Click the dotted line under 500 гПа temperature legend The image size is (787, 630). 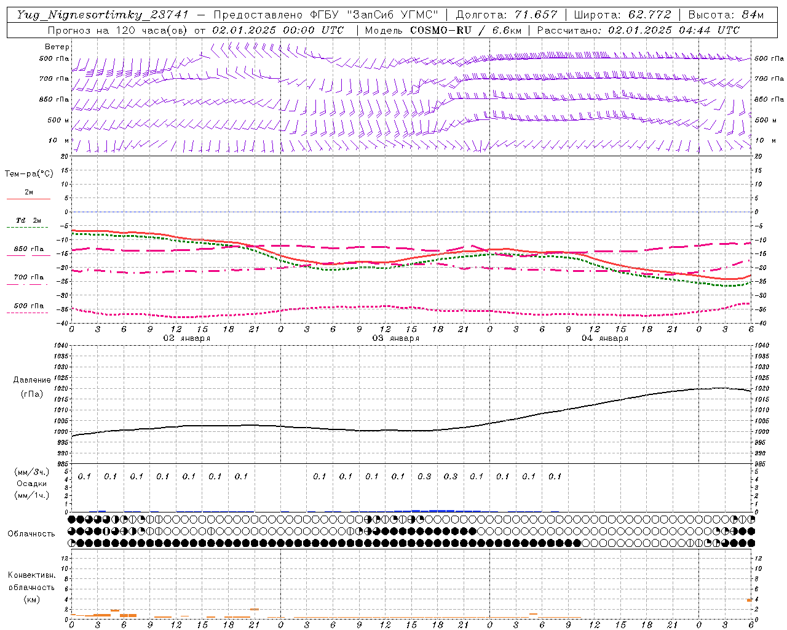click(27, 313)
